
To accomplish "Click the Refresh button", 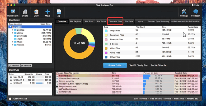I will pyautogui.click(x=14, y=66).
